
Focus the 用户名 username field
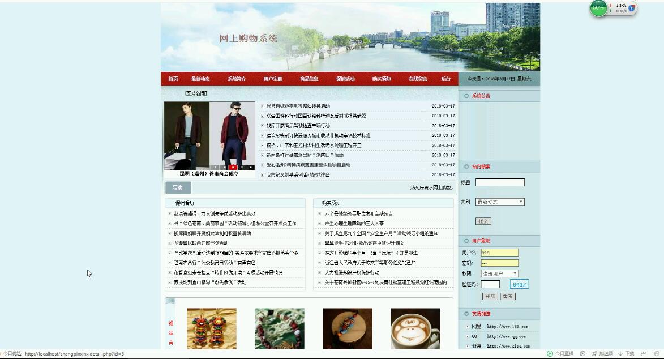click(x=500, y=253)
